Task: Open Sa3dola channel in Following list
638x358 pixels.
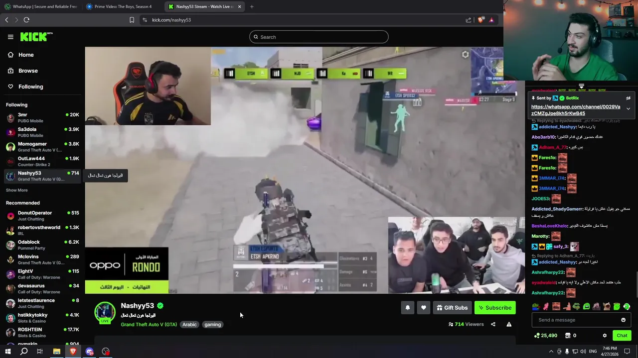Action: [x=42, y=132]
